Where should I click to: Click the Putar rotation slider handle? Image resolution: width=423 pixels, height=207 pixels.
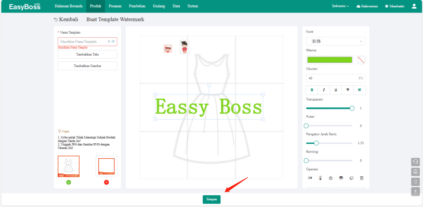306,126
